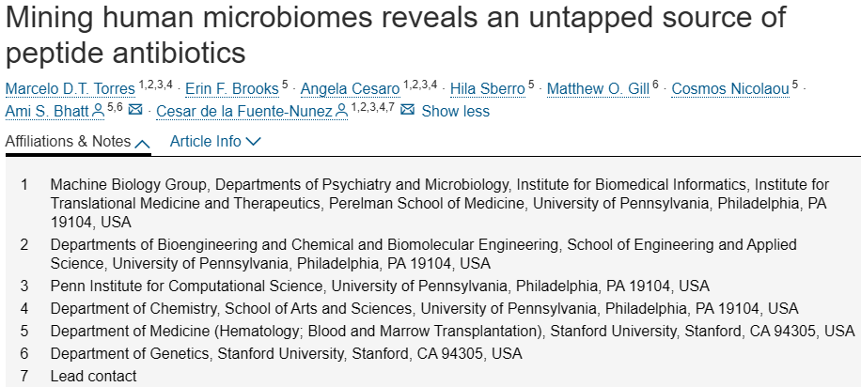Open author Hila Sberro

coord(488,88)
